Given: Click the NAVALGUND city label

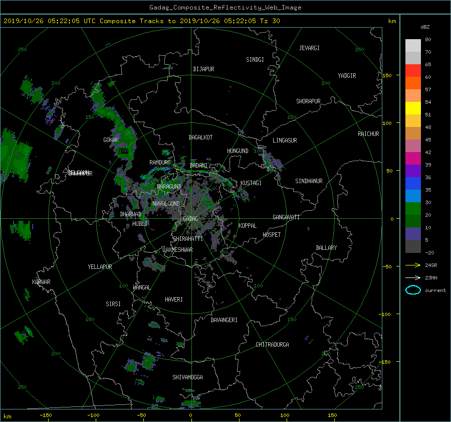Looking at the screenshot, I should click(166, 204).
